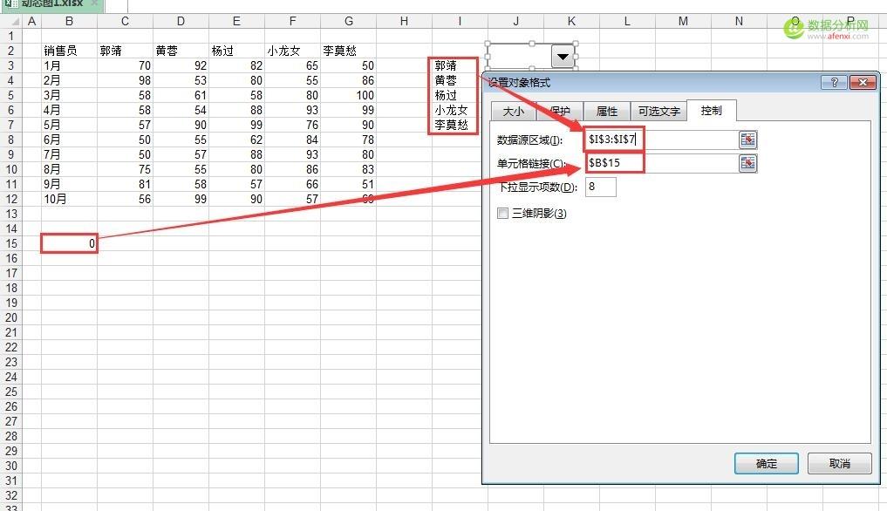Close the 设置对象格式 dialog
Screen dimensions: 887x511
[x=863, y=82]
